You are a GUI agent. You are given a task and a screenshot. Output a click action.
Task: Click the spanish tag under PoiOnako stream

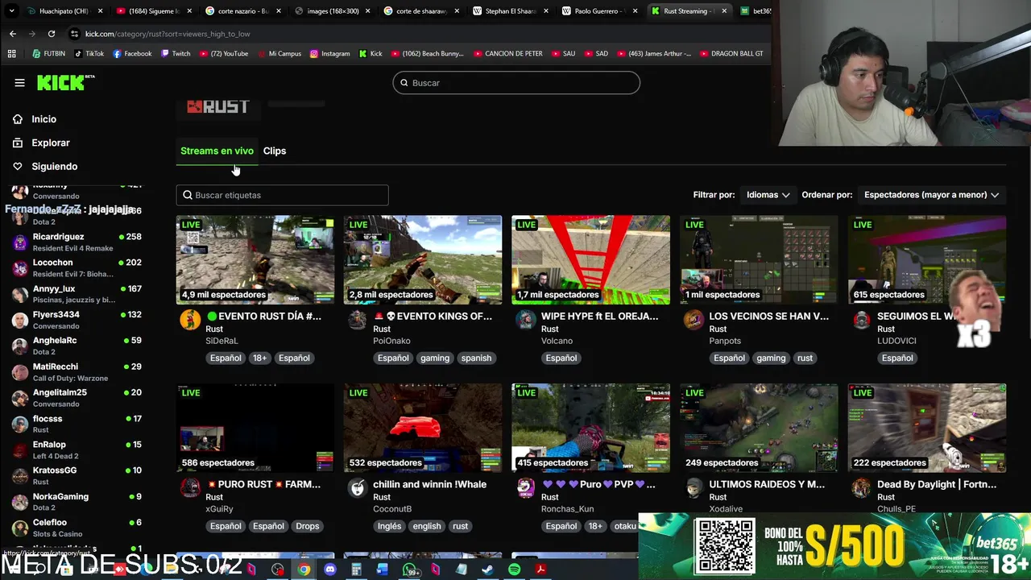pyautogui.click(x=476, y=358)
